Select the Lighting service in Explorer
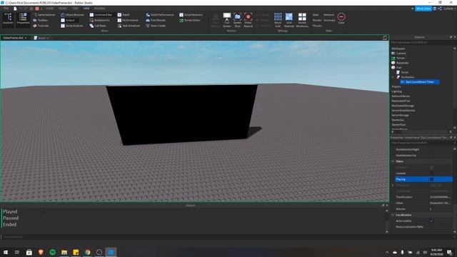Screen dimensions: 457x257 (397, 91)
